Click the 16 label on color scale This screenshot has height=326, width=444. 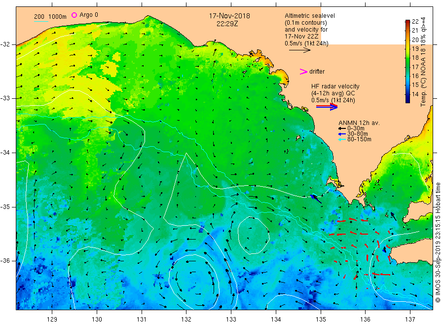click(415, 76)
